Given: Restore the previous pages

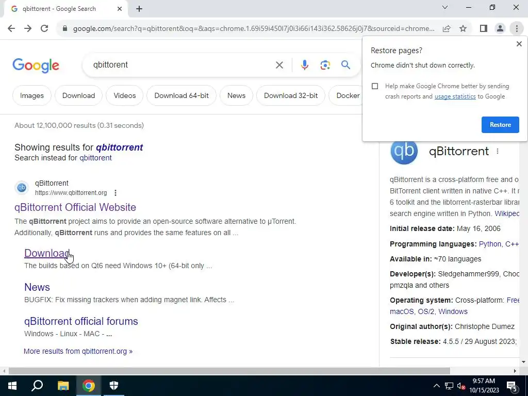Looking at the screenshot, I should click(x=500, y=125).
